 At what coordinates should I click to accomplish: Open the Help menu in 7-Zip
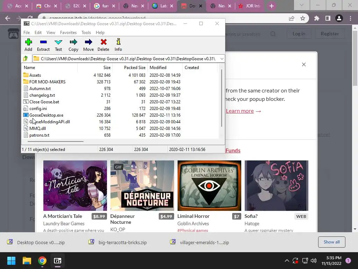pos(100,33)
